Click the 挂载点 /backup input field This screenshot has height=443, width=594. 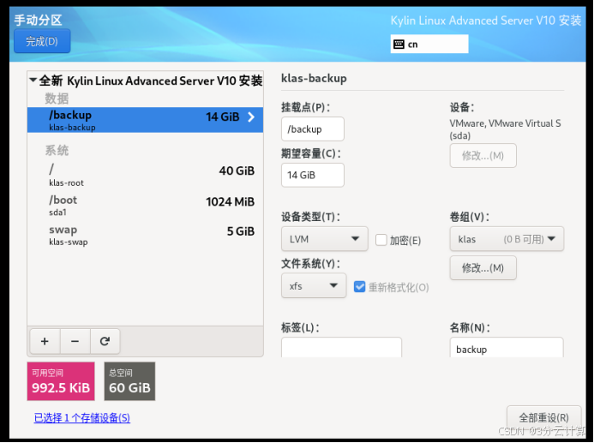click(313, 129)
